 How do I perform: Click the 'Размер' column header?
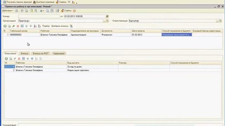pos(144,63)
